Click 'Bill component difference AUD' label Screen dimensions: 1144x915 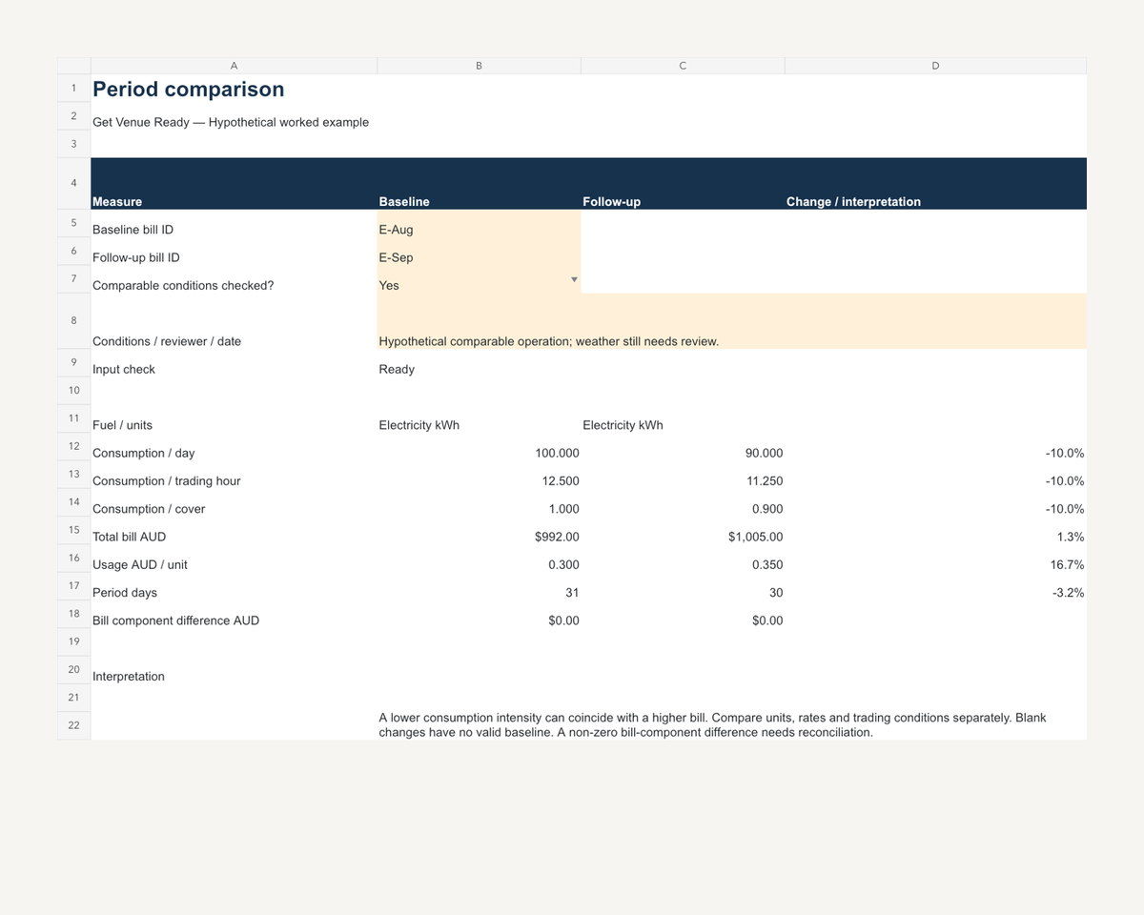[x=175, y=620]
